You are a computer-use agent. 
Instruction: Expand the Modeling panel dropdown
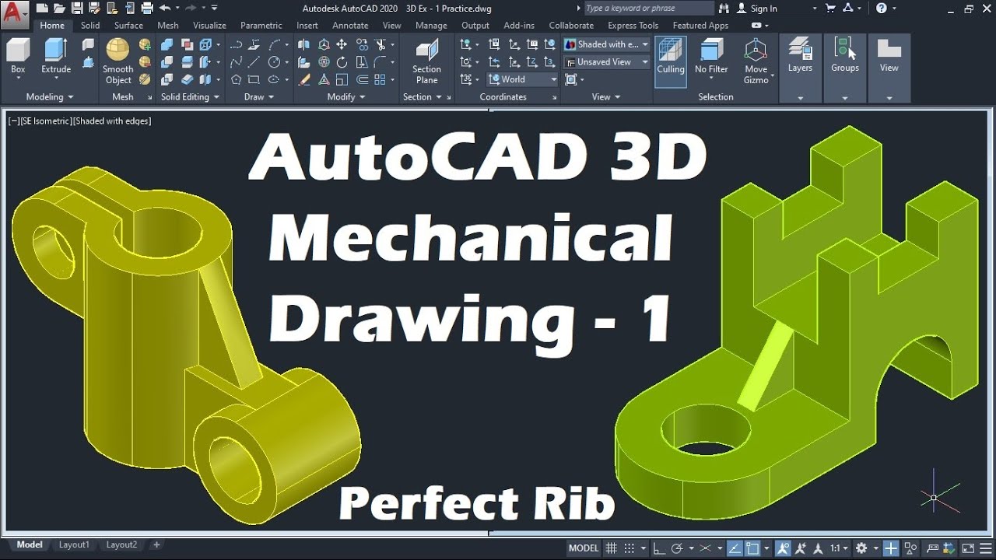coord(50,96)
